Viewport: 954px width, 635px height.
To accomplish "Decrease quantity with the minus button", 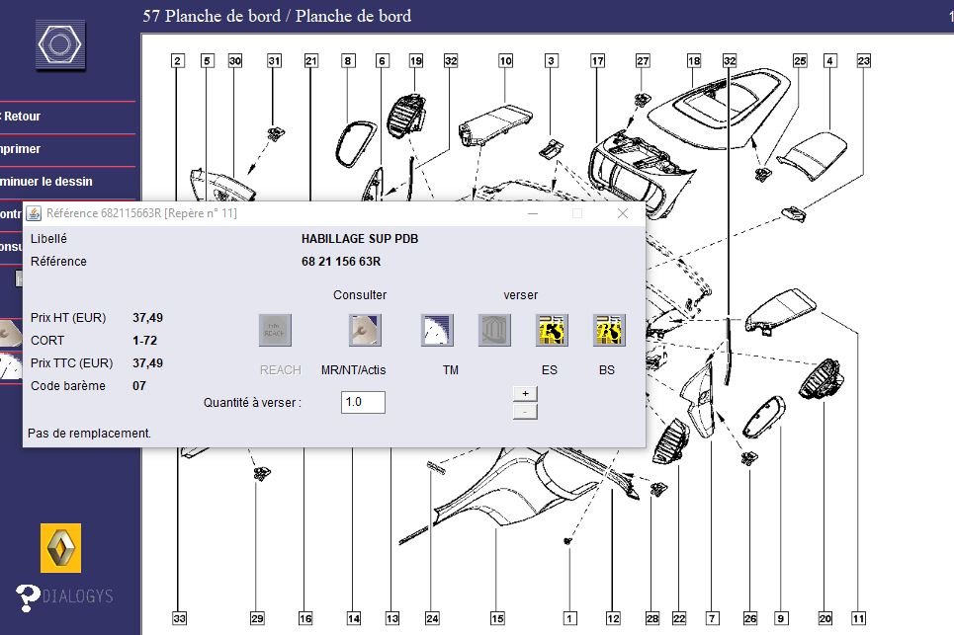I will [525, 411].
